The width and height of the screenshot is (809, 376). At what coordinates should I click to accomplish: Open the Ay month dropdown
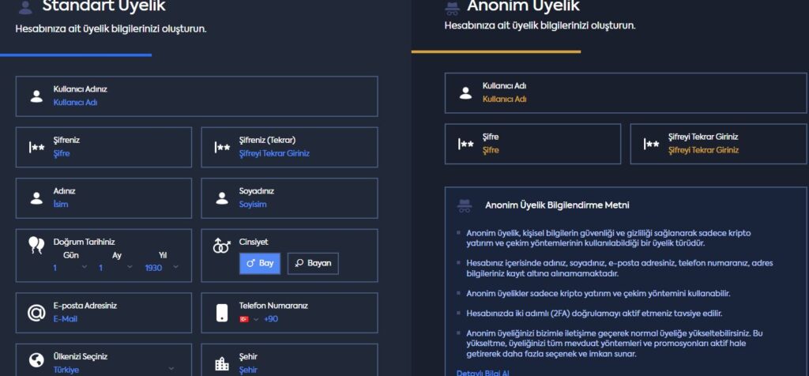click(x=116, y=268)
